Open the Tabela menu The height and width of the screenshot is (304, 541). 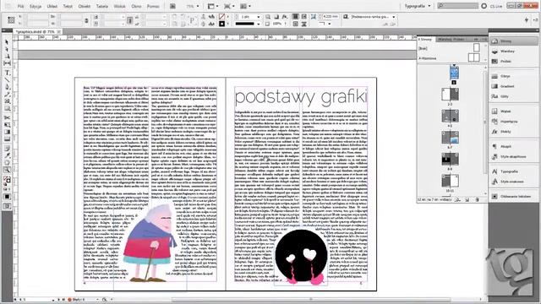coord(101,6)
